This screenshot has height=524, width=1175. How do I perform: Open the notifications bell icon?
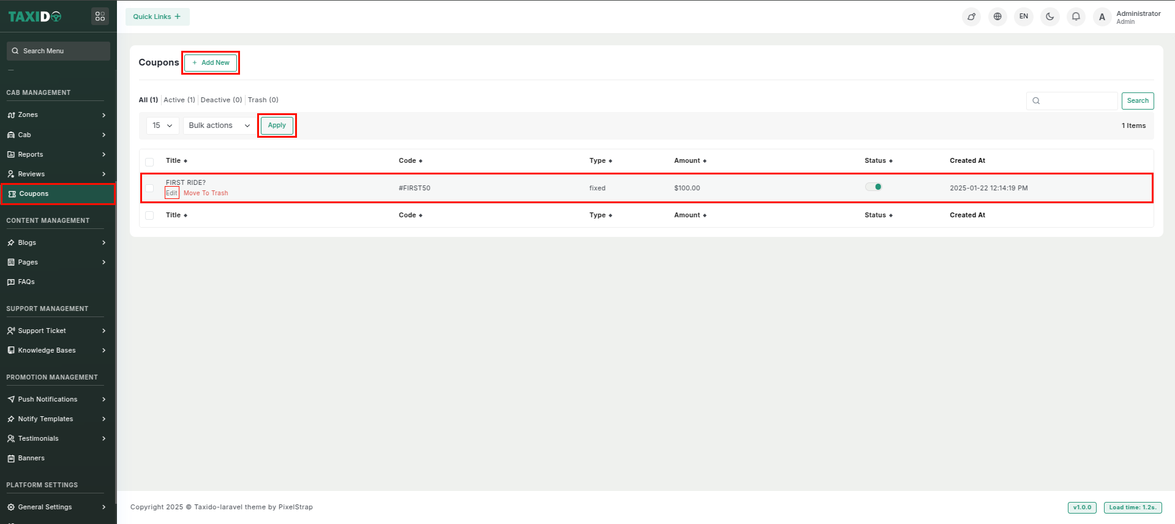1076,17
